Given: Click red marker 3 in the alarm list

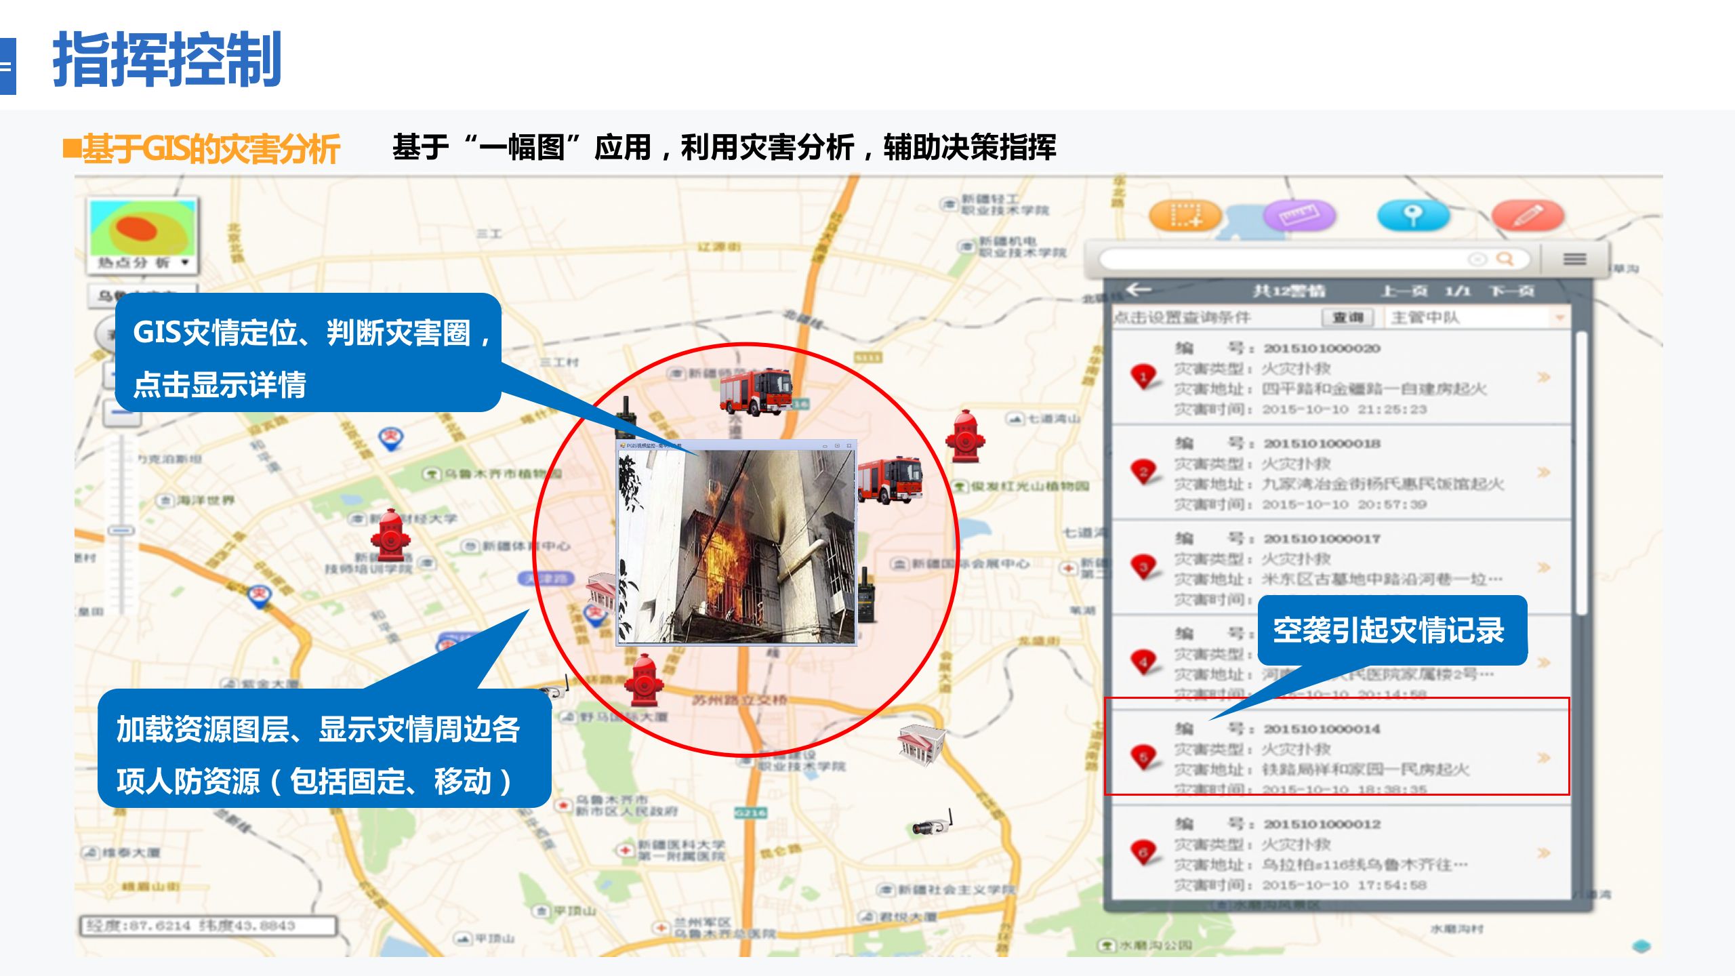Looking at the screenshot, I should (1144, 567).
